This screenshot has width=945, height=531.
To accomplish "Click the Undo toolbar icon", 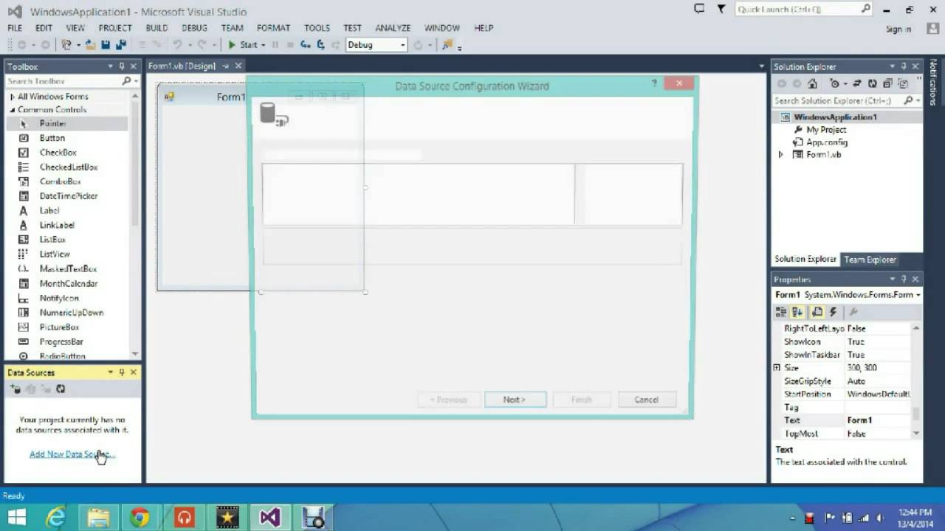I will tap(177, 45).
